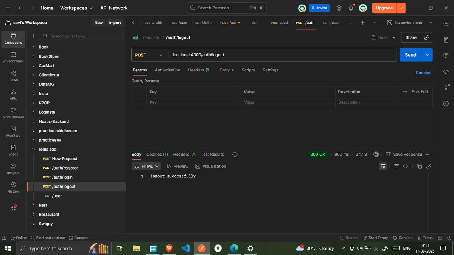Switch to the Authorization tab
454x255 pixels.
168,70
